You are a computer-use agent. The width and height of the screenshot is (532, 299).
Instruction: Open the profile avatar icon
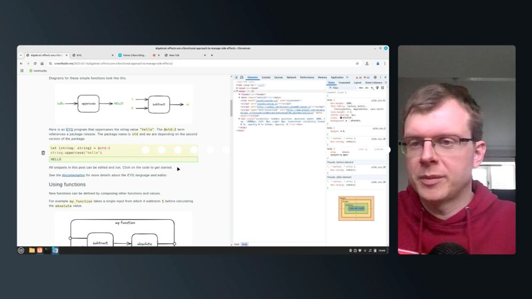coord(378,64)
